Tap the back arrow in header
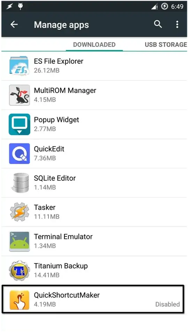188x332 pixels. (x=14, y=25)
